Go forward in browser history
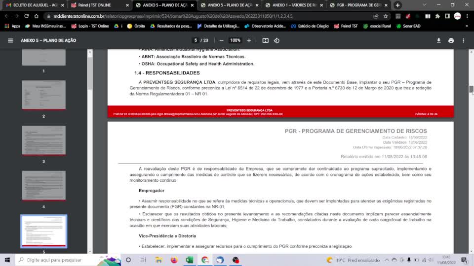The image size is (474, 266). 17,16
